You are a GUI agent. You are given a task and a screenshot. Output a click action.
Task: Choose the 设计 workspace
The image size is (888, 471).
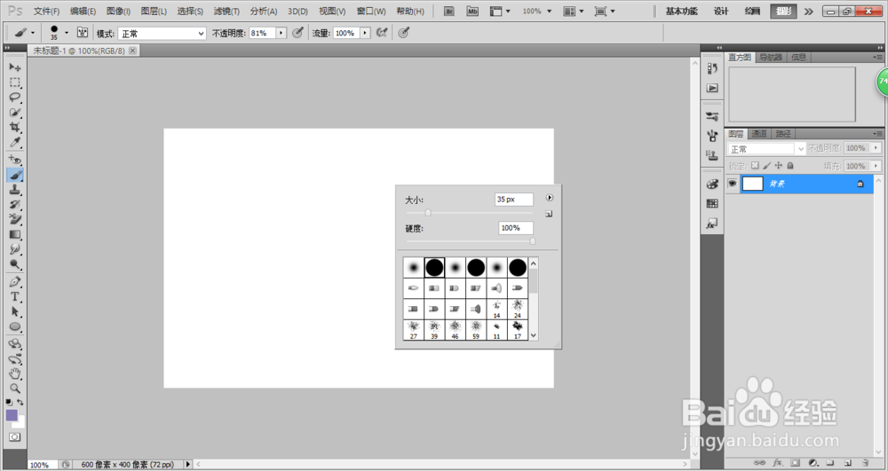coord(721,12)
